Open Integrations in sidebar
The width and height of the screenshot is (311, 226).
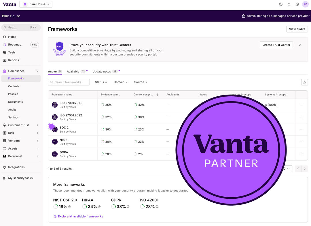pos(16,167)
